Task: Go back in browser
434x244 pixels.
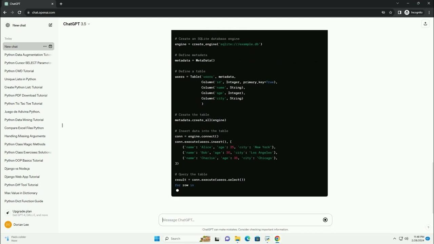Action: pos(5,13)
